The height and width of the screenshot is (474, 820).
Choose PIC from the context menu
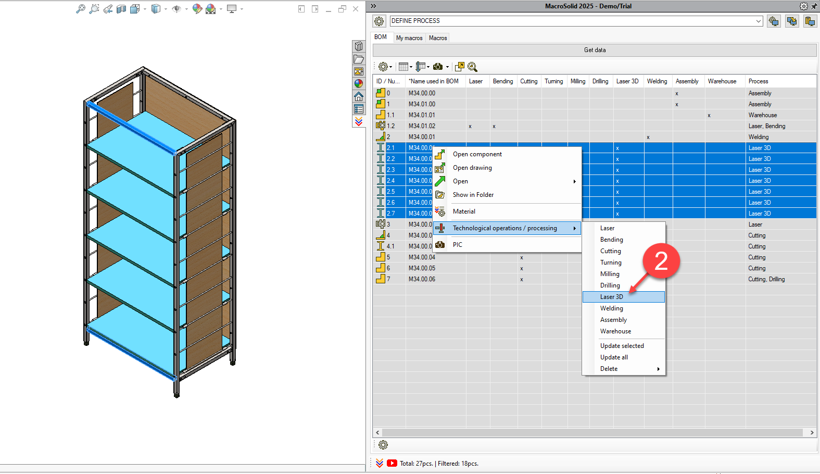click(507, 245)
